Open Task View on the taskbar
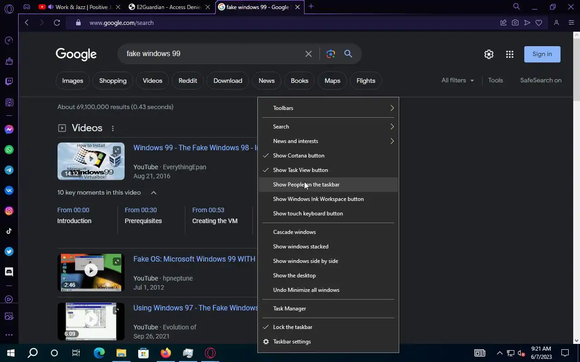Viewport: 580px width, 362px height. click(76, 353)
